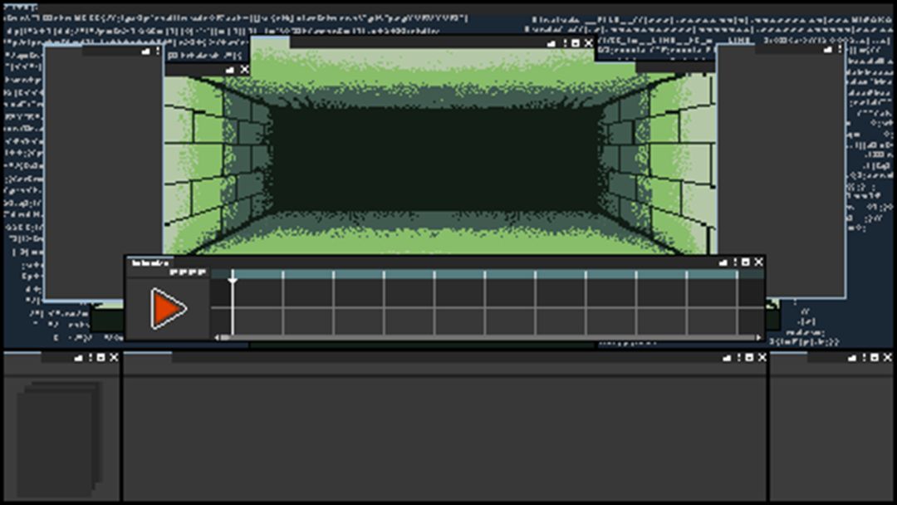
Task: Maximize the timeline panel
Action: (745, 262)
